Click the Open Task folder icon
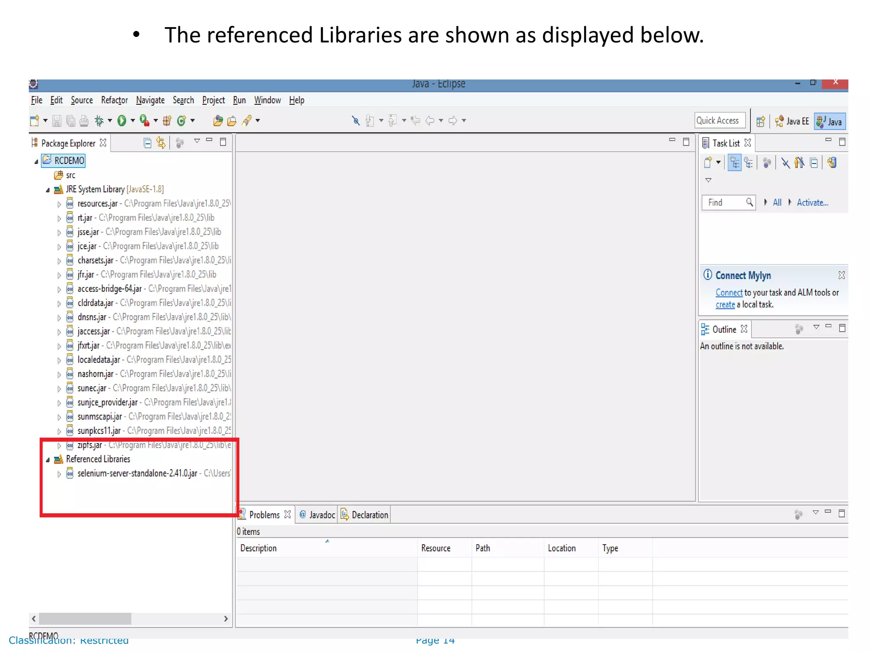The width and height of the screenshot is (870, 652). tap(232, 121)
